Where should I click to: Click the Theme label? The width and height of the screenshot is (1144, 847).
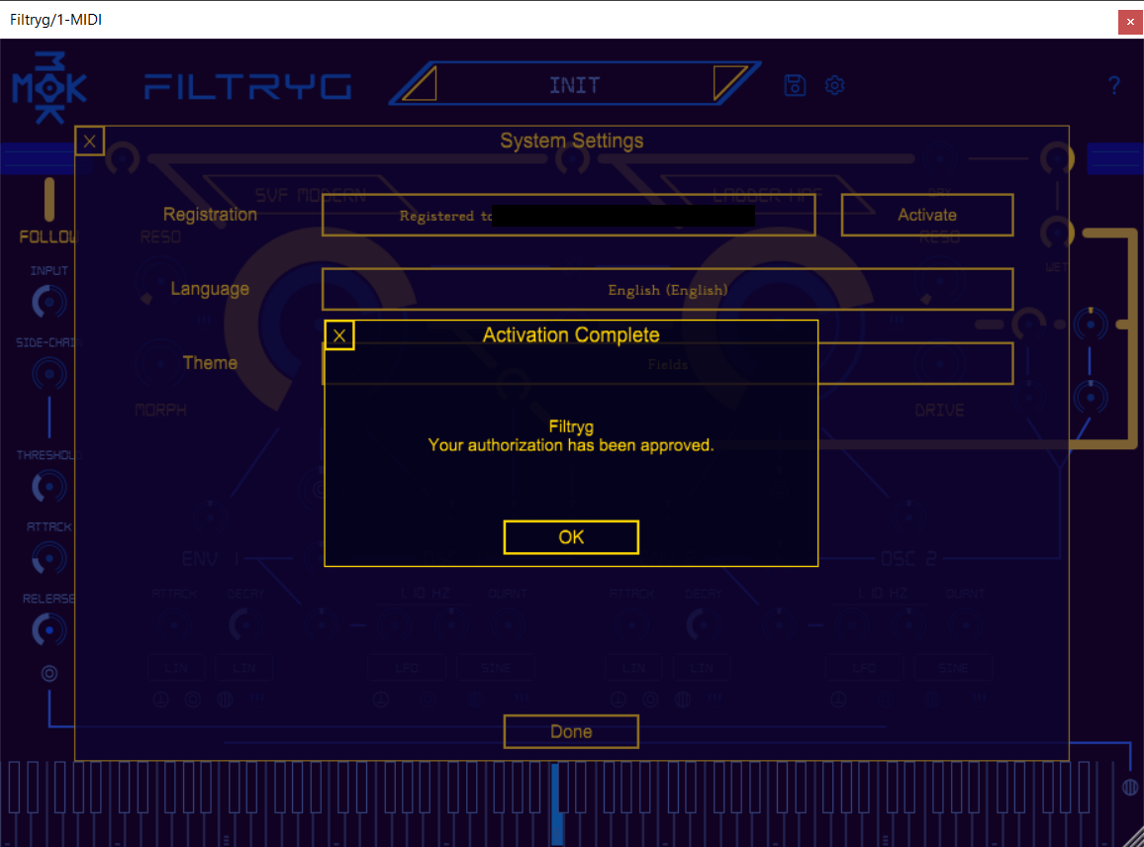[x=210, y=362]
